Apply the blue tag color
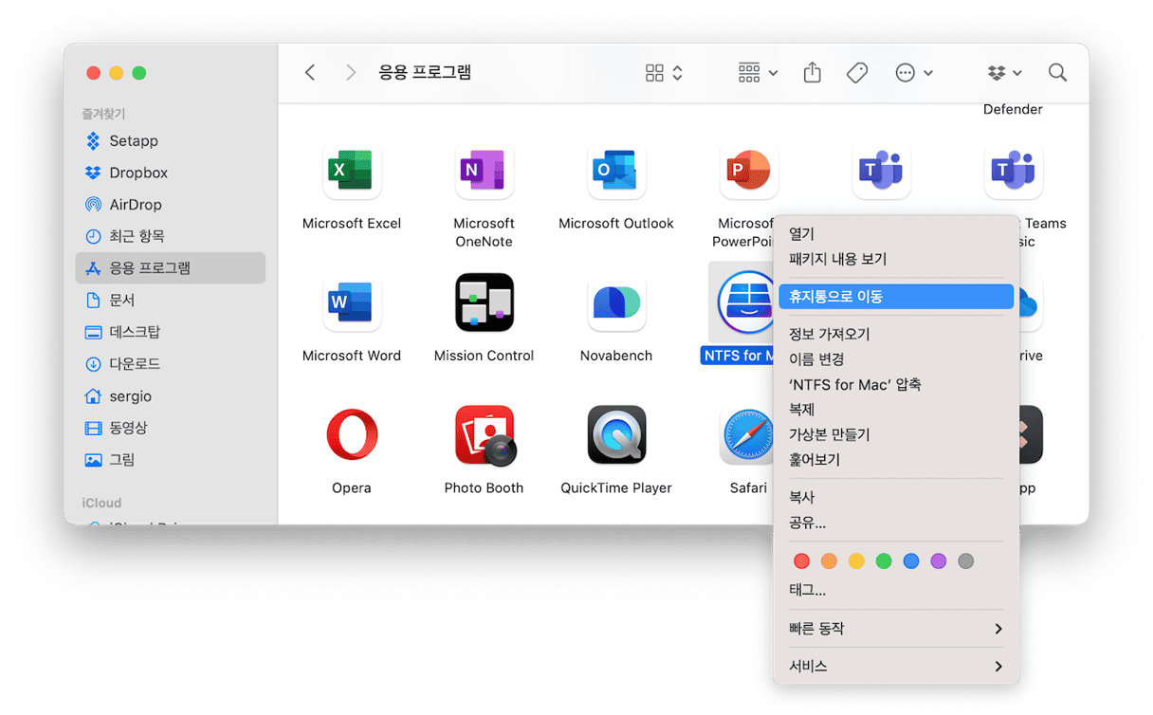The height and width of the screenshot is (715, 1153). tap(911, 561)
